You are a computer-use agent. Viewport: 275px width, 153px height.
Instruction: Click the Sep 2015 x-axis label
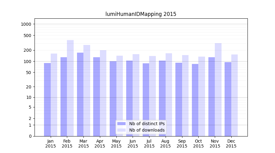tap(182, 144)
